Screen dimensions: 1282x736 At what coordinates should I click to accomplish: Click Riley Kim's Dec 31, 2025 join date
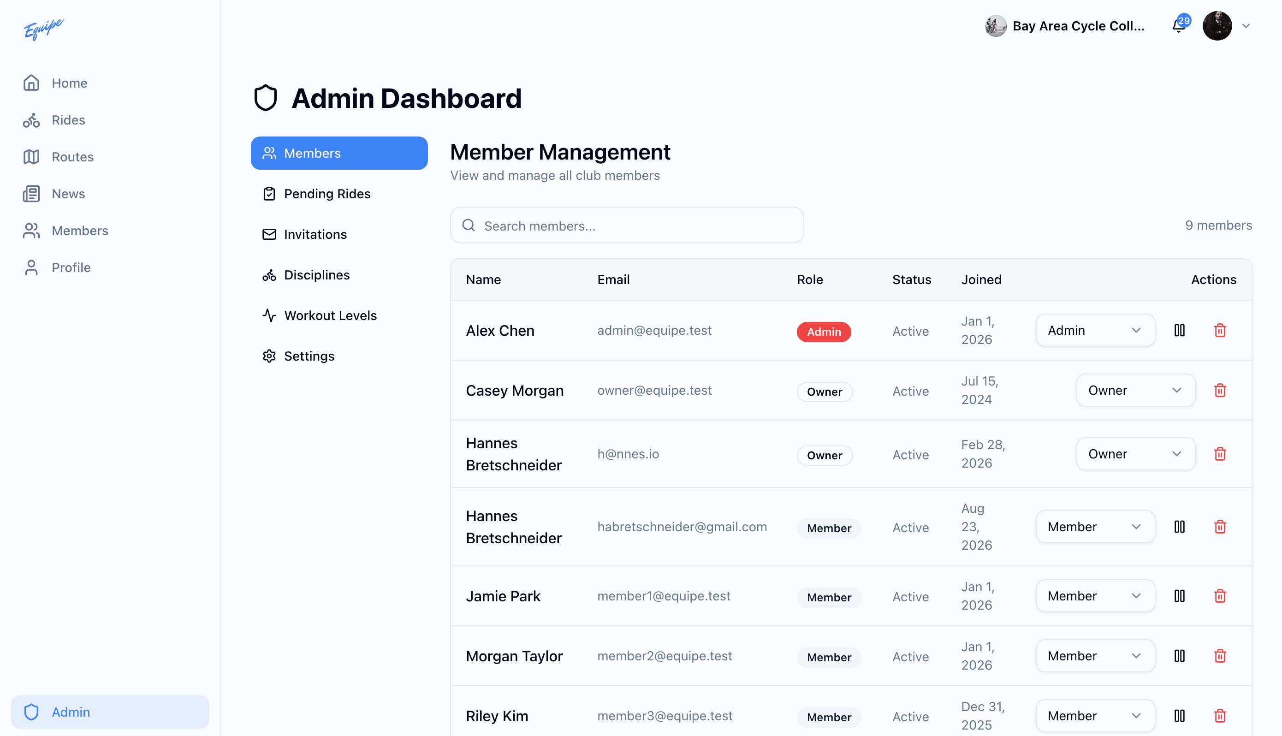tap(983, 716)
